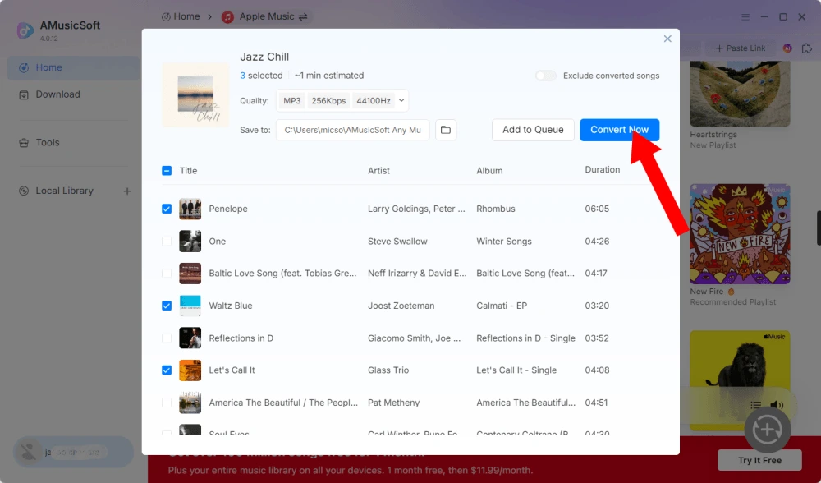Close the Jazz Chill conversion dialog
Screen dimensions: 821x483
[x=667, y=39]
